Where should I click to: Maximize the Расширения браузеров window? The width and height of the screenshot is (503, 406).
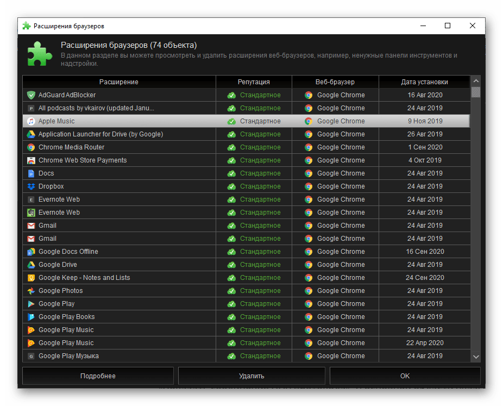(x=448, y=26)
